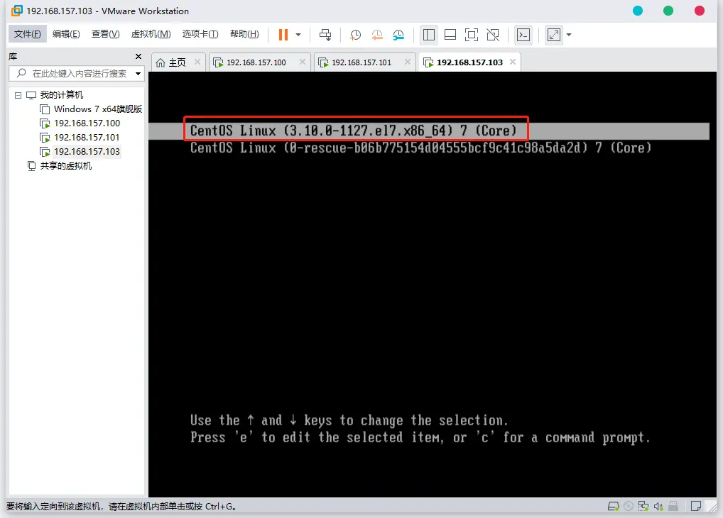Close the 192.168.157.103 tab
Screen dimensions: 723x518
(x=513, y=62)
